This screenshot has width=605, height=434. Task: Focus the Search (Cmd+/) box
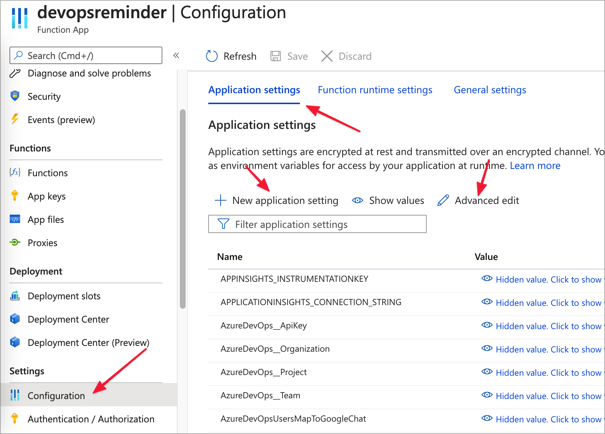click(86, 55)
